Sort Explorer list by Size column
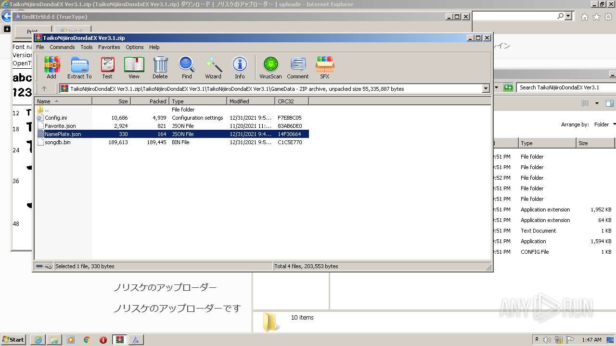The width and height of the screenshot is (616, 346). pos(595,143)
